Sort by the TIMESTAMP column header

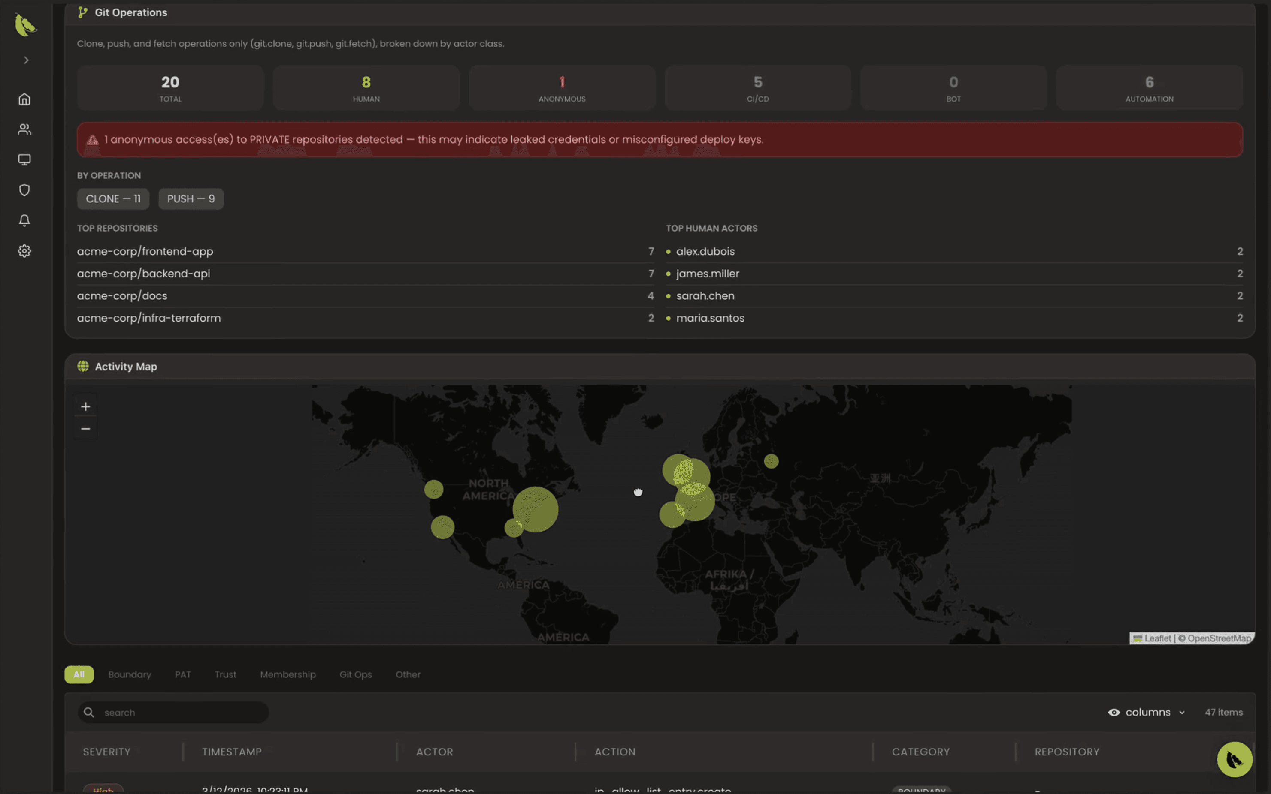click(x=232, y=752)
